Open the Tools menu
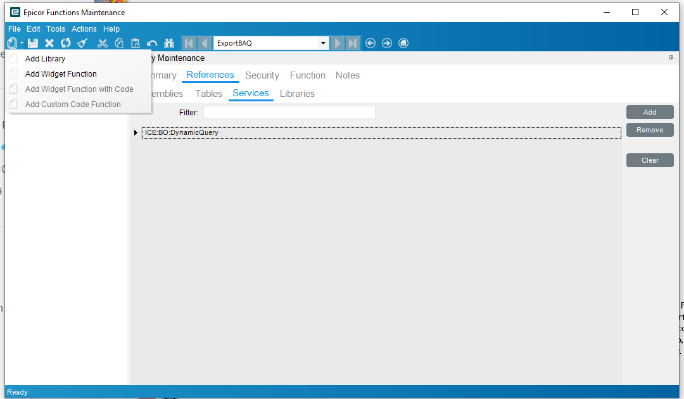The height and width of the screenshot is (399, 684). tap(55, 28)
